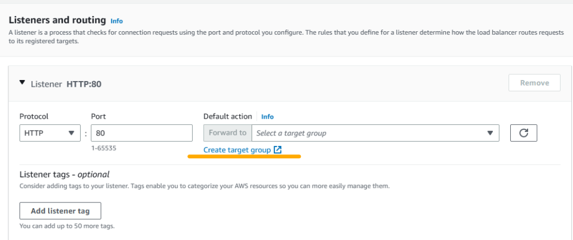The width and height of the screenshot is (573, 240).
Task: Click the Listener HTTP:80 header title
Action: click(x=66, y=84)
